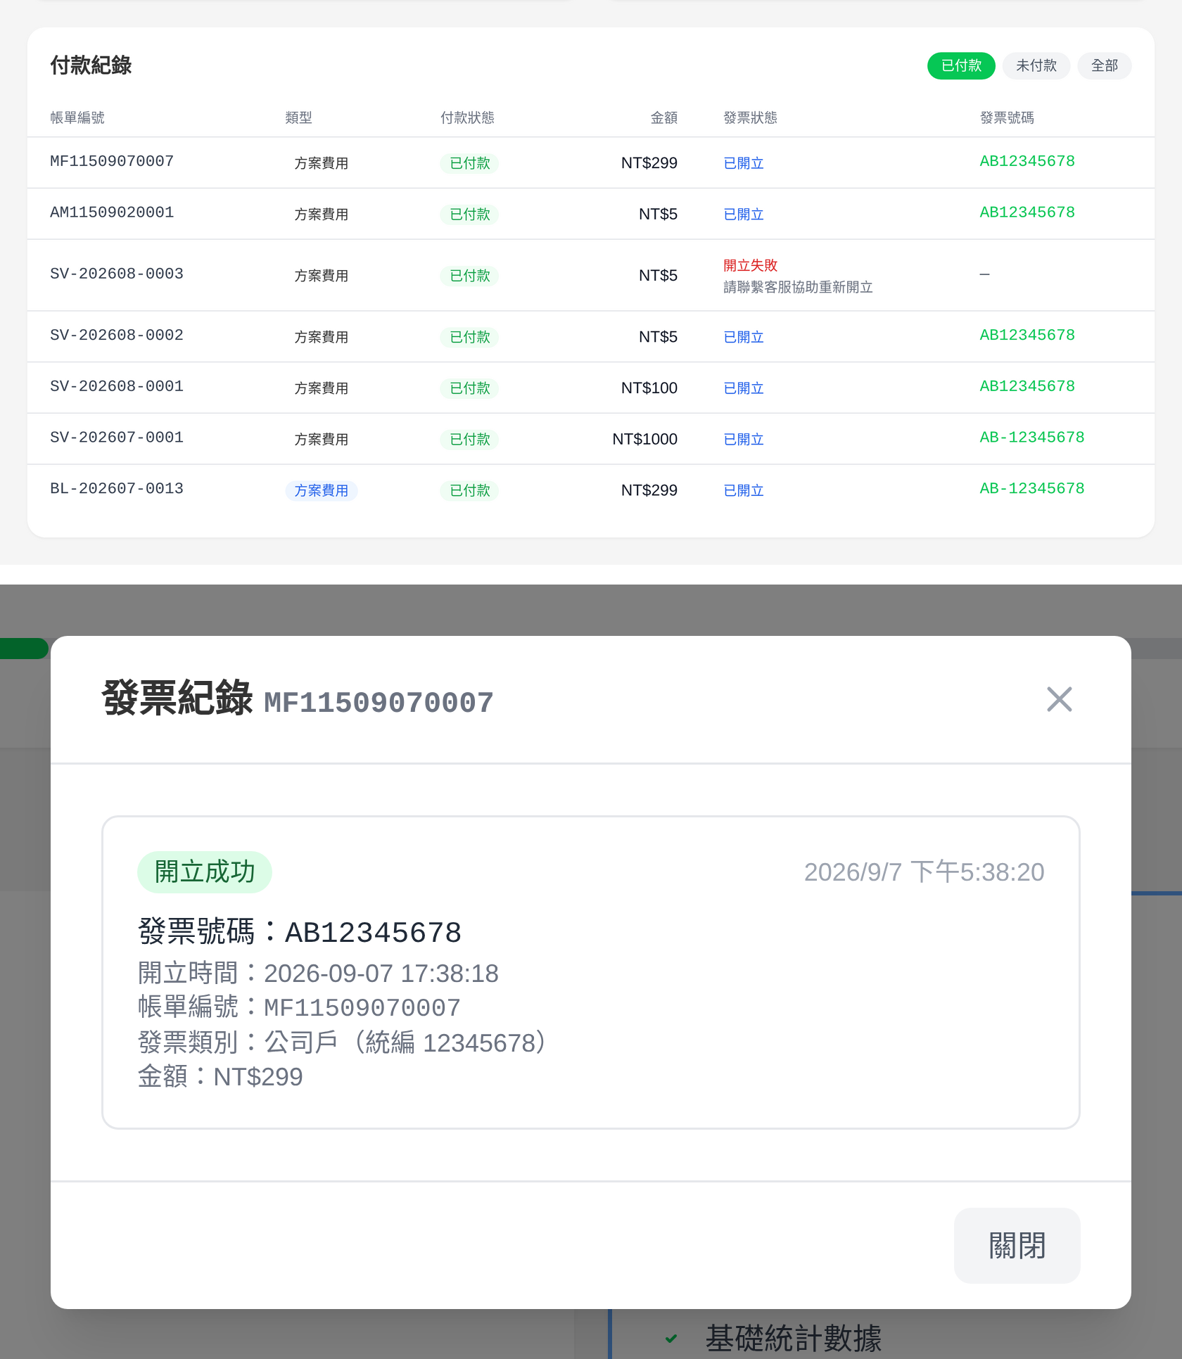Select bill number SV-202608-0001
The width and height of the screenshot is (1182, 1359).
tap(117, 386)
